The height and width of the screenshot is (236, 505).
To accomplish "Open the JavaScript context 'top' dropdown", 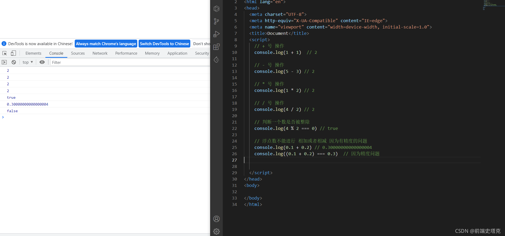I will (28, 62).
